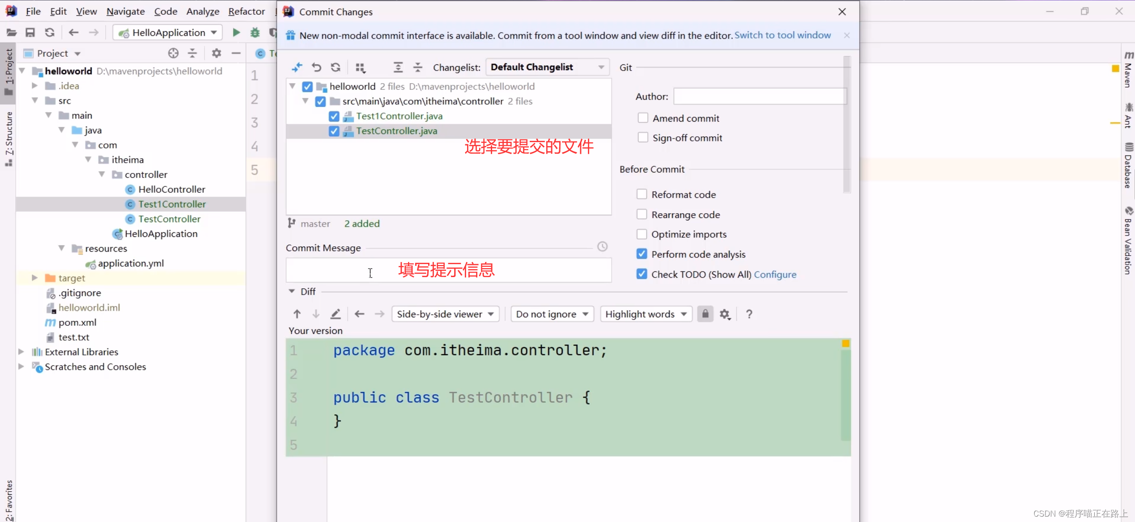1135x522 pixels.
Task: Click the diff help question mark
Action: [x=749, y=314]
